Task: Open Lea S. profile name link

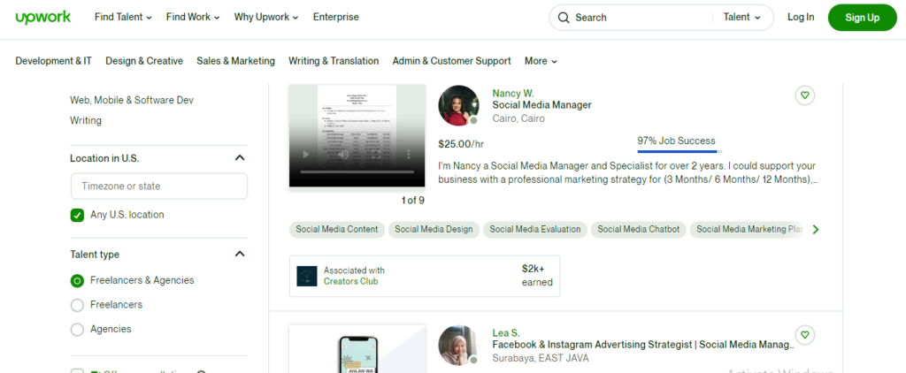Action: pos(505,333)
